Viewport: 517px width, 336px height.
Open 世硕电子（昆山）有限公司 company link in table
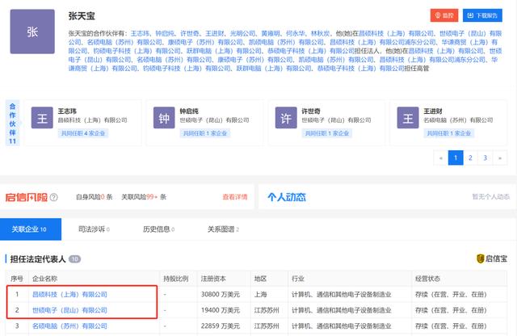point(69,310)
